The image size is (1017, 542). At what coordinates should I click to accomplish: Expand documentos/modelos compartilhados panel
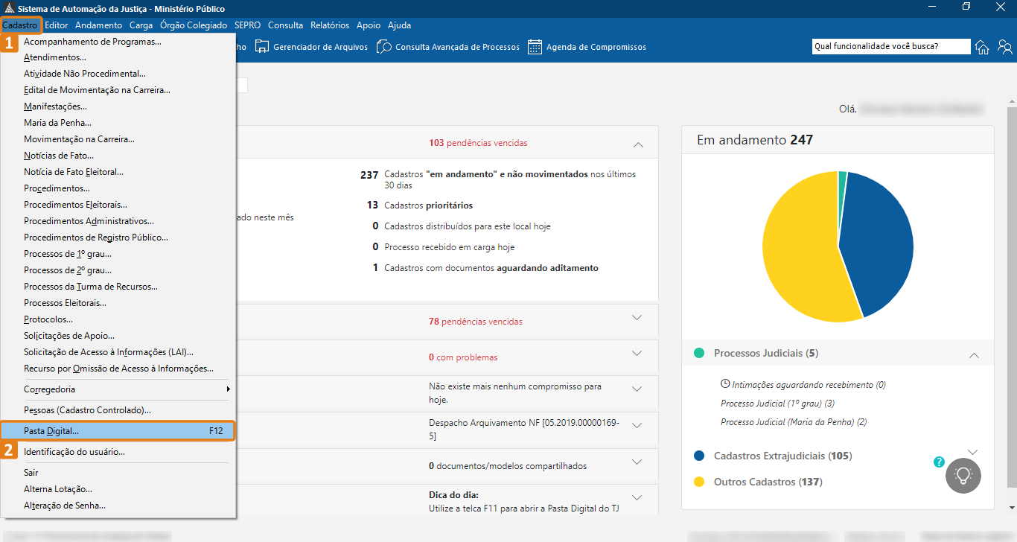click(x=637, y=462)
